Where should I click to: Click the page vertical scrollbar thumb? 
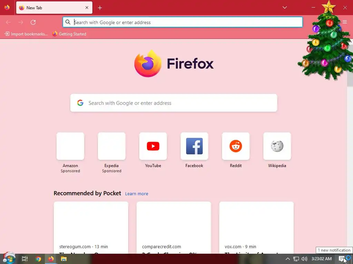(x=350, y=65)
